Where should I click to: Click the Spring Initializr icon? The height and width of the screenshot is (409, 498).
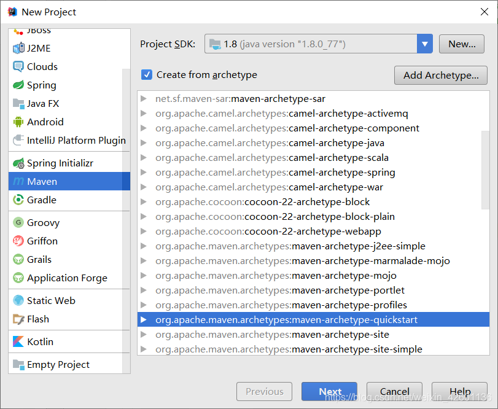[x=18, y=163]
